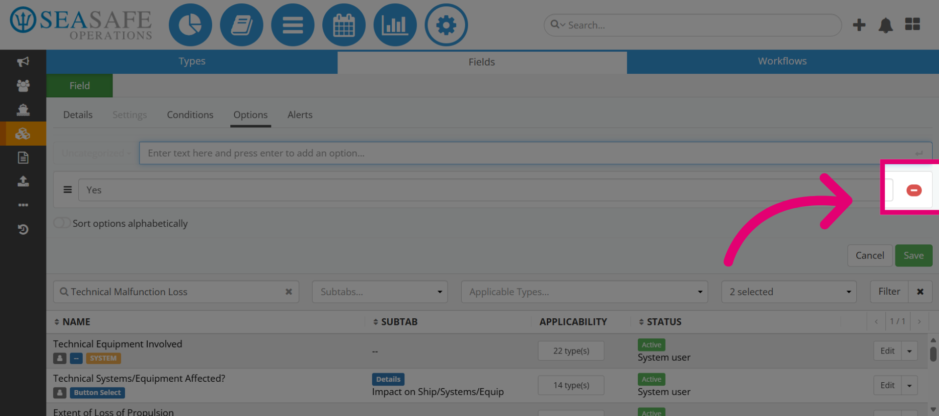This screenshot has height=416, width=939.
Task: Open the 14 type(s) applicability button
Action: click(x=571, y=385)
